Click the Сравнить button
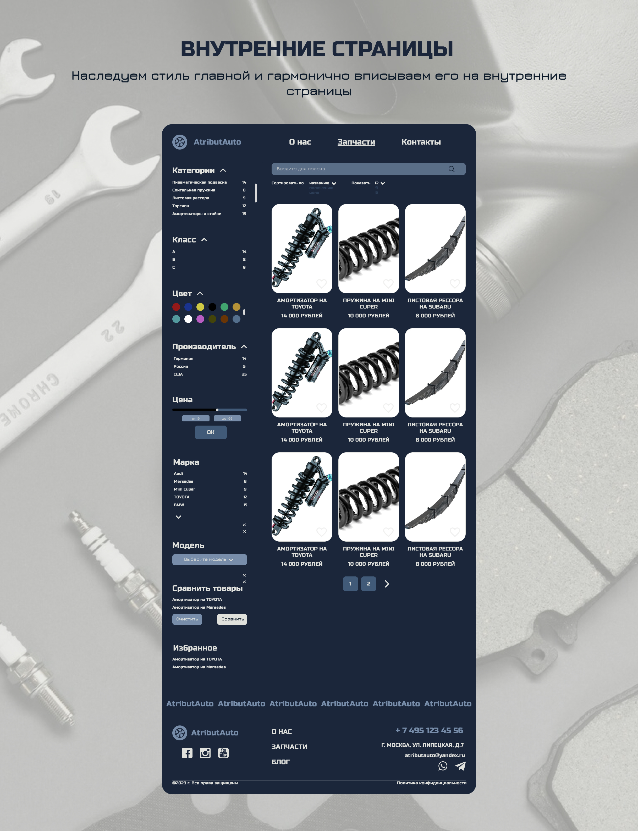 click(232, 619)
